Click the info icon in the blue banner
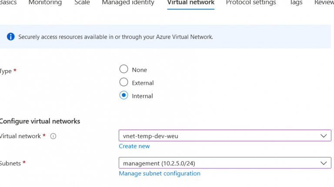Viewport: 334px width, 187px height. click(10, 37)
